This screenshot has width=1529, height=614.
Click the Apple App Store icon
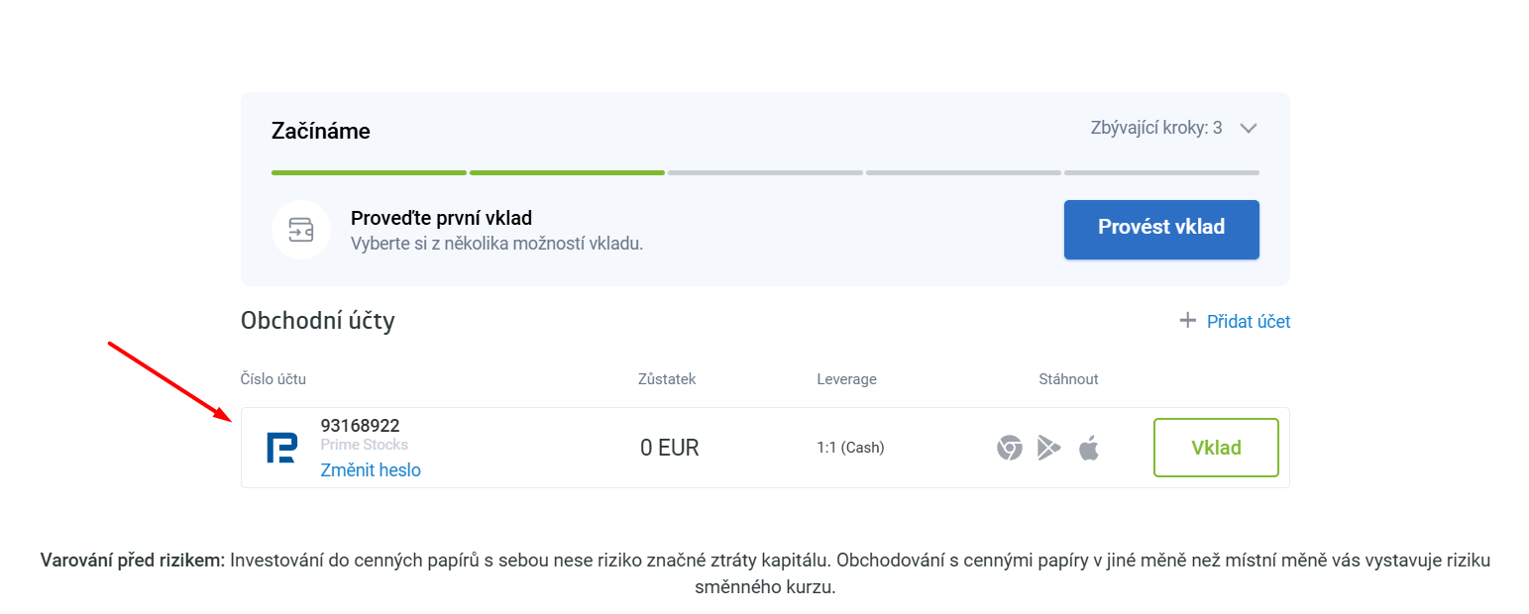(x=1089, y=448)
